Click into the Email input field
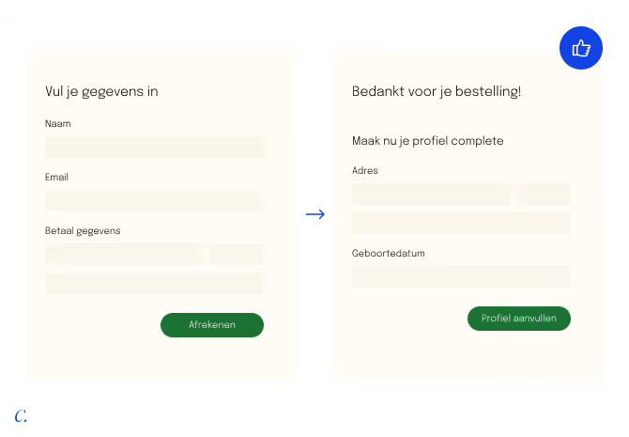 tap(155, 200)
